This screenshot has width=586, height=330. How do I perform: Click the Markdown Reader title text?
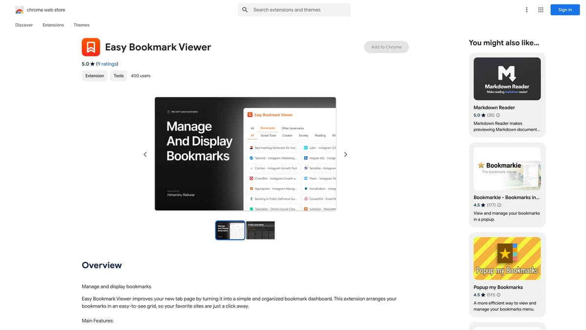494,108
